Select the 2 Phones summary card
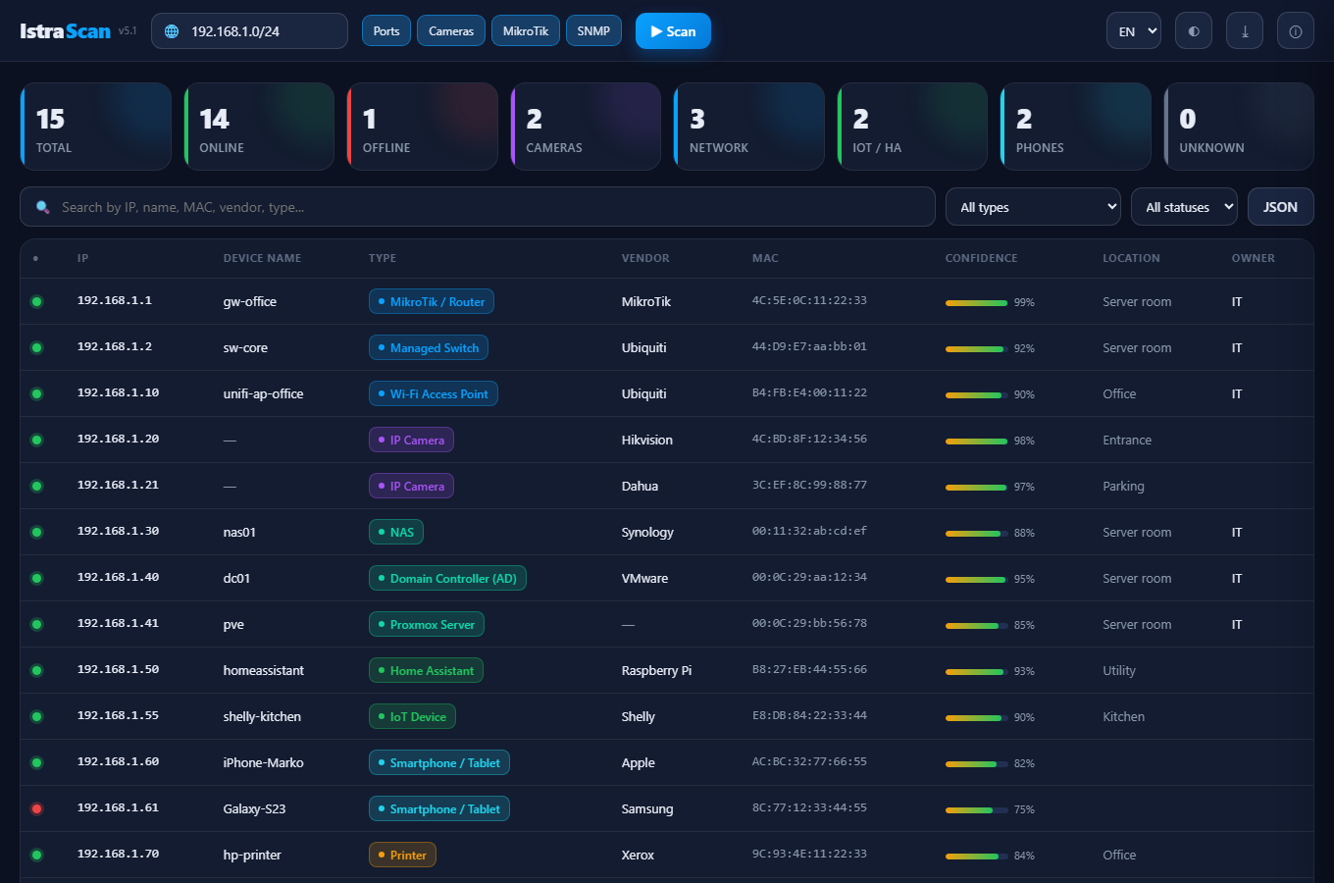Image resolution: width=1334 pixels, height=883 pixels. 1076,127
